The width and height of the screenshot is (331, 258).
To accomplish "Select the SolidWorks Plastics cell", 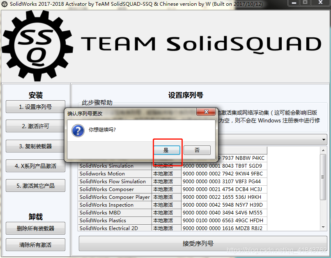I will 115,221.
